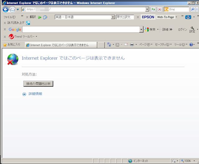Click the translation page settings icon
Image resolution: width=199 pixels, height=164 pixels.
45,17
